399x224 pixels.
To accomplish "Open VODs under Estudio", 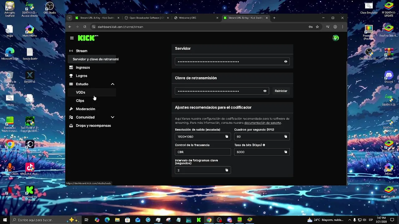I will [x=92, y=92].
